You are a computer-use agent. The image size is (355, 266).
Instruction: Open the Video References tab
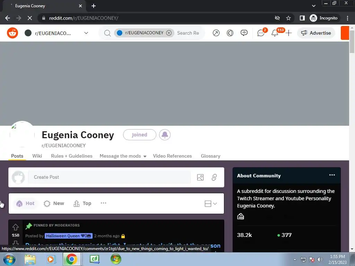click(172, 156)
